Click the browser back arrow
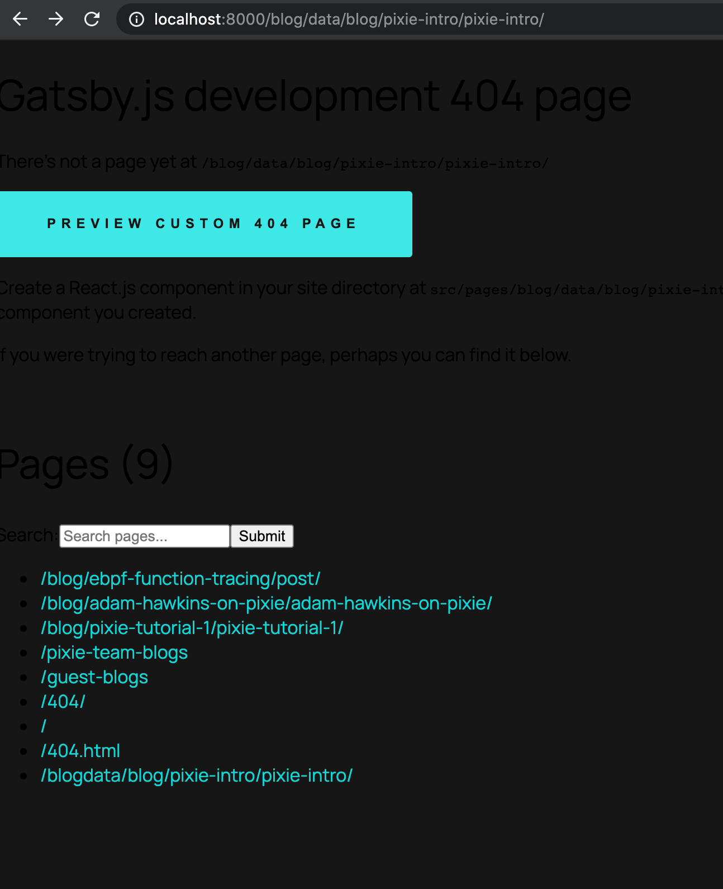 coord(20,20)
